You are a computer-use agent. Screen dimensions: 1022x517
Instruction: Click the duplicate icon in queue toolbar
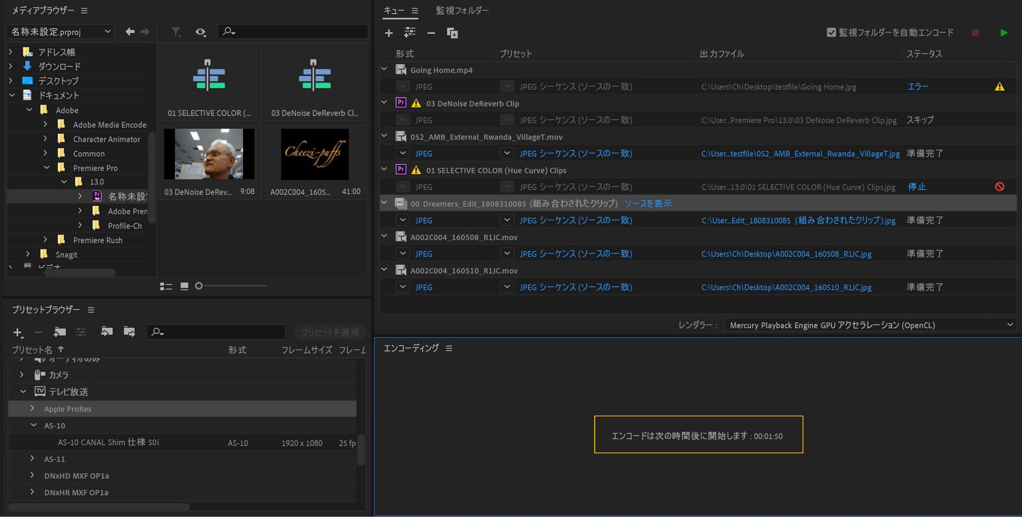click(452, 33)
